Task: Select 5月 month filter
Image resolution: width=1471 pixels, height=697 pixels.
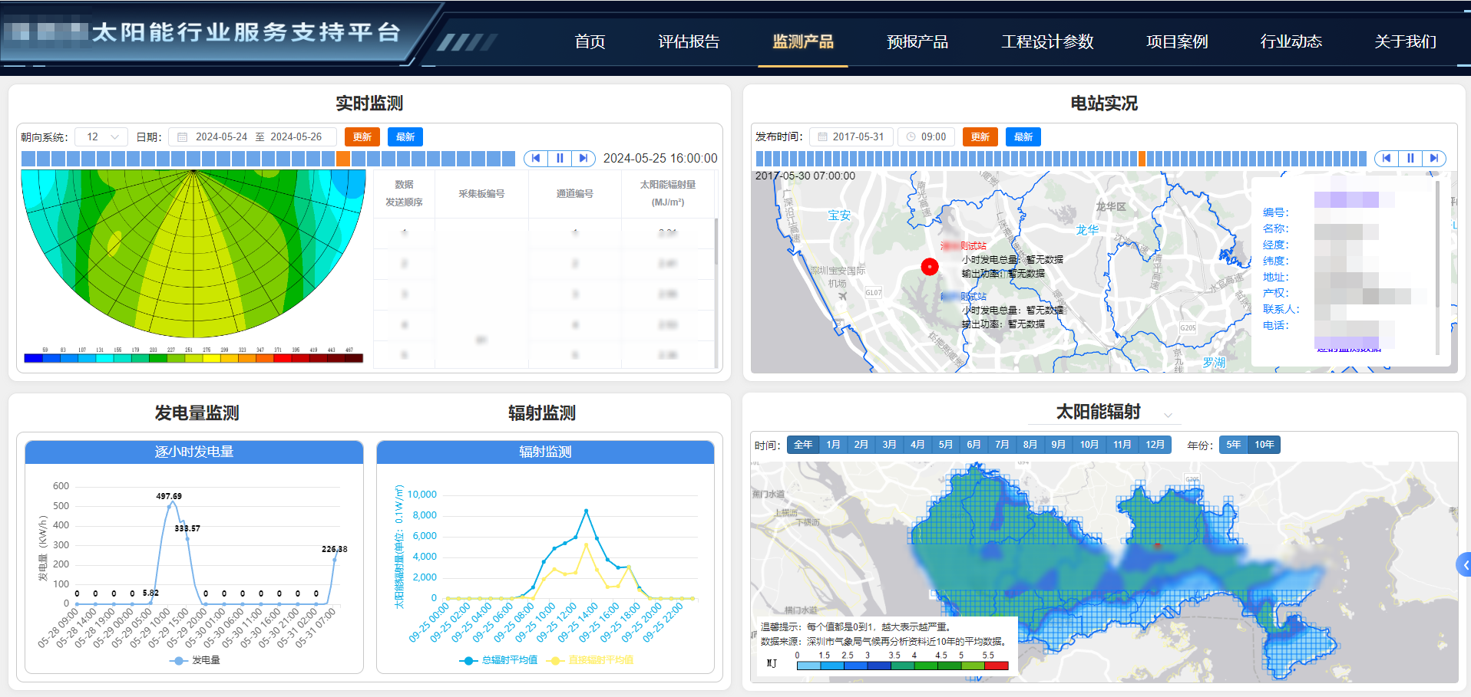Action: click(x=946, y=445)
